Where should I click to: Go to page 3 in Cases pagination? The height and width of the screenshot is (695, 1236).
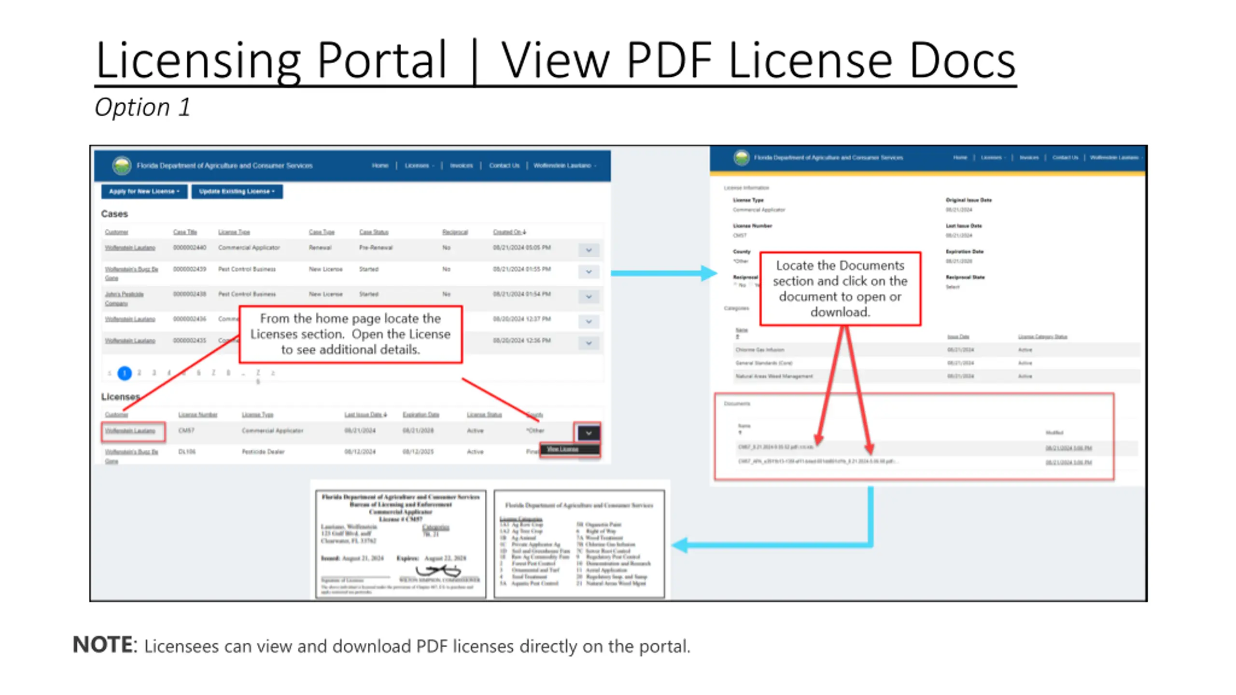pos(154,373)
